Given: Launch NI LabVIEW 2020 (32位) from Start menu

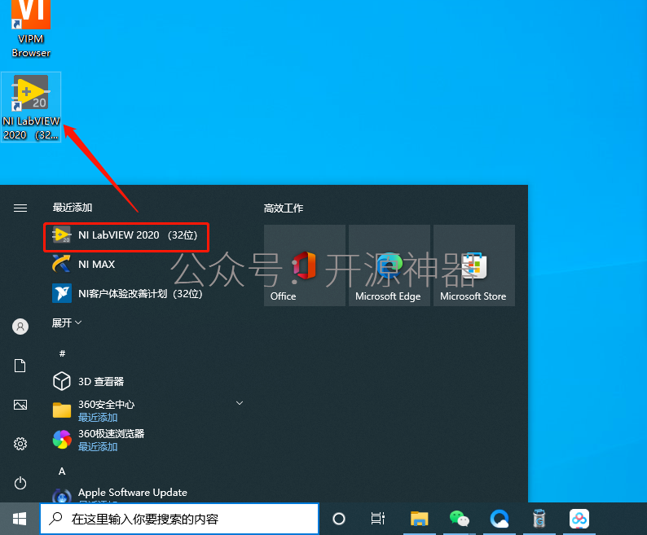Looking at the screenshot, I should coord(126,235).
